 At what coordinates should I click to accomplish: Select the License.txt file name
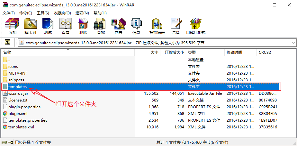[18, 100]
